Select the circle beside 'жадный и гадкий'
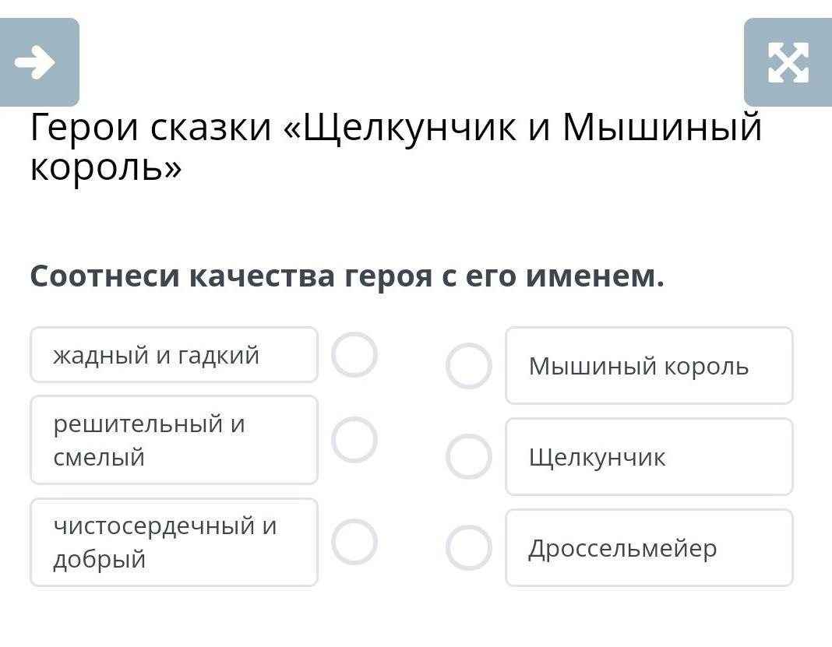The image size is (832, 647). pyautogui.click(x=354, y=355)
